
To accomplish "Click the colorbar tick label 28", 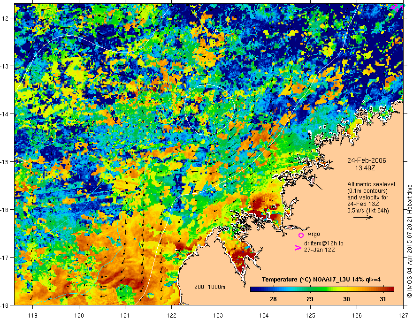I will click(273, 299).
